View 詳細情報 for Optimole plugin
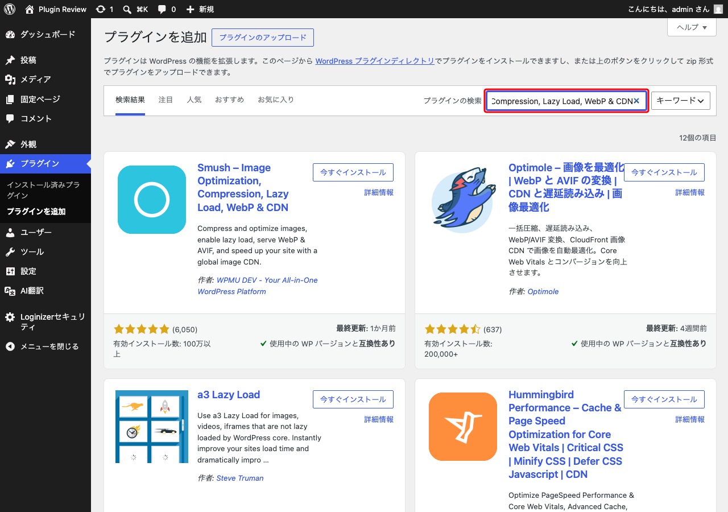Image resolution: width=728 pixels, height=512 pixels. (x=690, y=192)
